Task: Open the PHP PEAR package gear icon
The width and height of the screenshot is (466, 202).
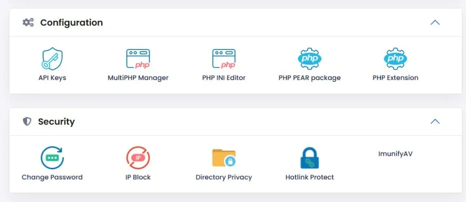Action: [309, 59]
